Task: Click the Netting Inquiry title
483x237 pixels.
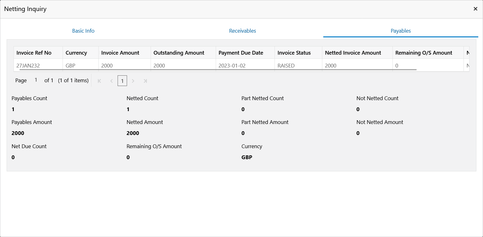Action: coord(25,9)
